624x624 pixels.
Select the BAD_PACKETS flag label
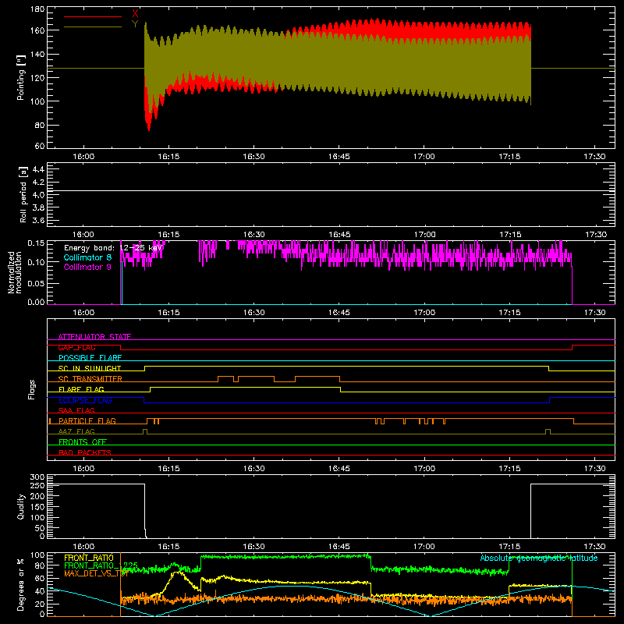[x=85, y=452]
